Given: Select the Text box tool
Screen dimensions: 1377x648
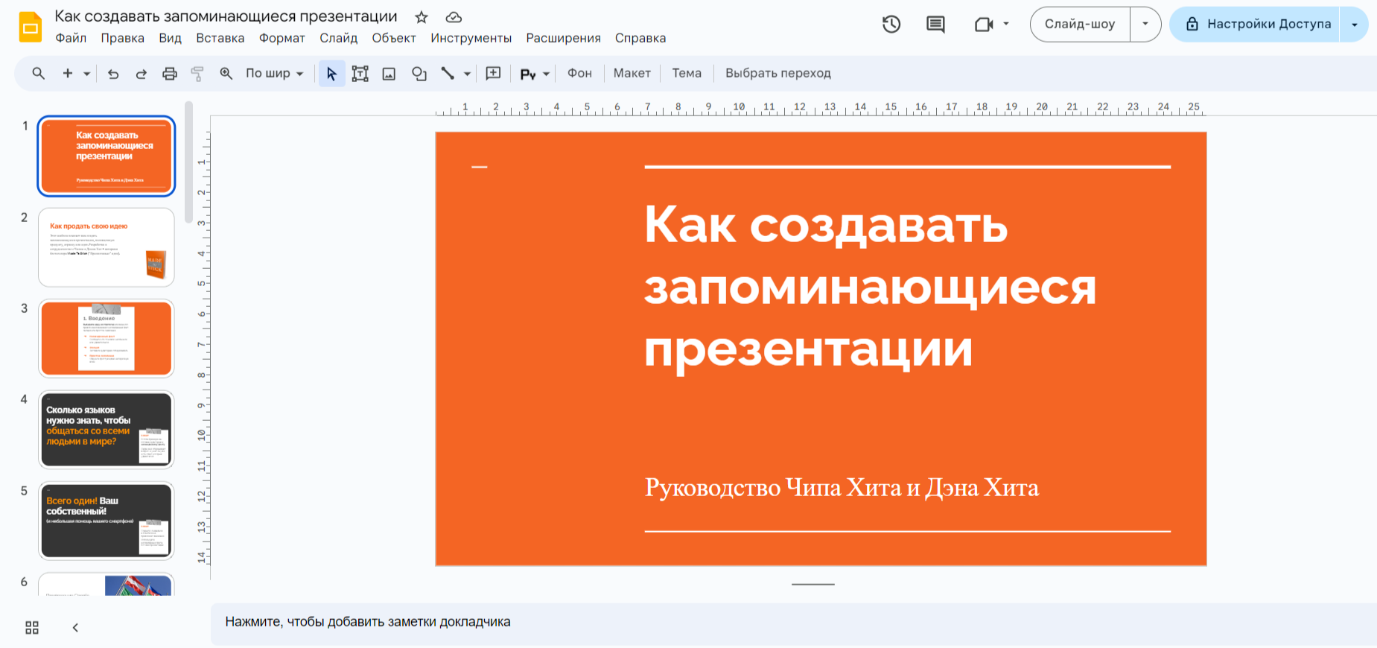Looking at the screenshot, I should click(x=360, y=74).
